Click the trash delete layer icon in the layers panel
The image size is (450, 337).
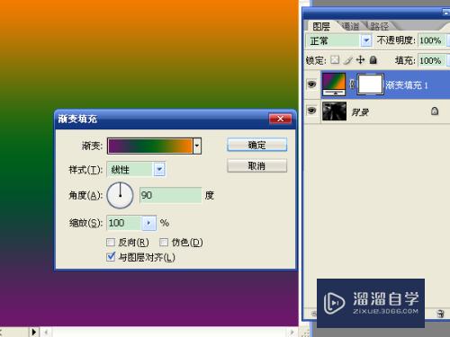pyautogui.click(x=440, y=314)
